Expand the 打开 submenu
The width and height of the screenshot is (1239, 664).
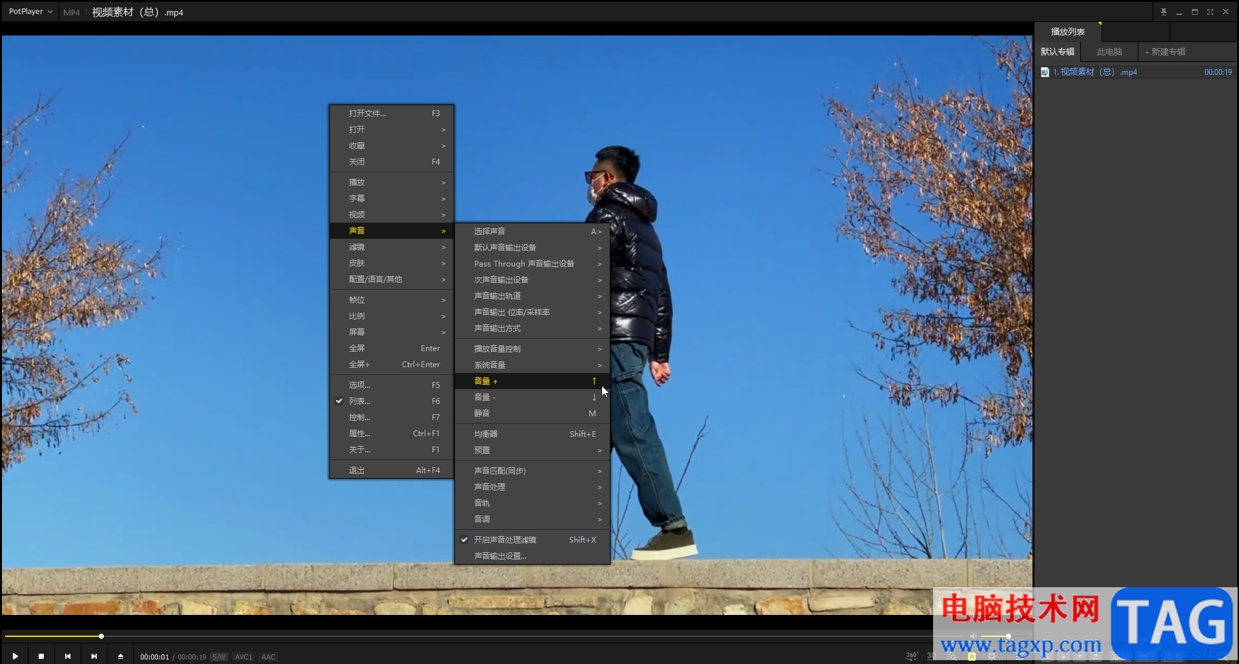(x=392, y=130)
